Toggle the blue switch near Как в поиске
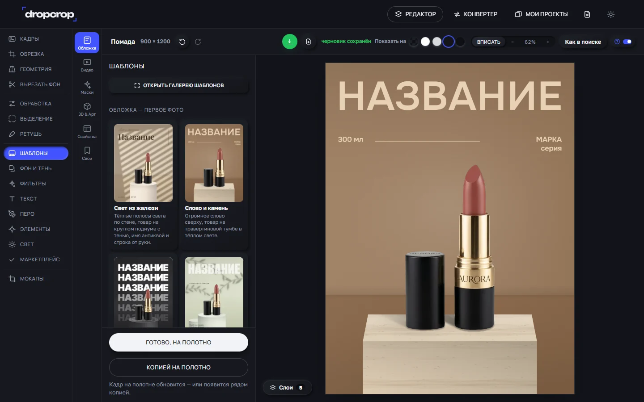Viewport: 644px width, 402px height. point(627,42)
